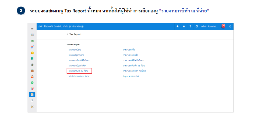
Task: Open รายงานภาษีหัก ณ ที่จ่าย report link
Action: (x=79, y=71)
